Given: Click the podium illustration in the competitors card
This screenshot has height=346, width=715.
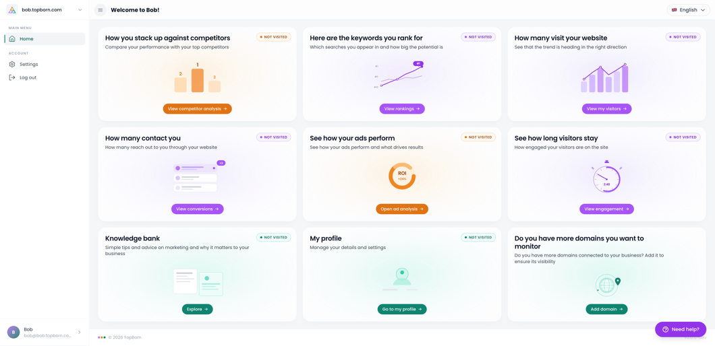Looking at the screenshot, I should (x=198, y=78).
